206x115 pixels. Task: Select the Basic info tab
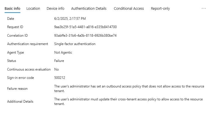pos(12,9)
